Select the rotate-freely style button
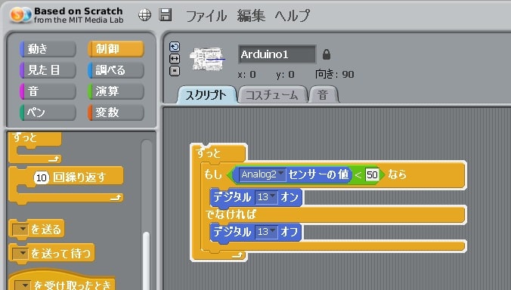 tap(175, 47)
